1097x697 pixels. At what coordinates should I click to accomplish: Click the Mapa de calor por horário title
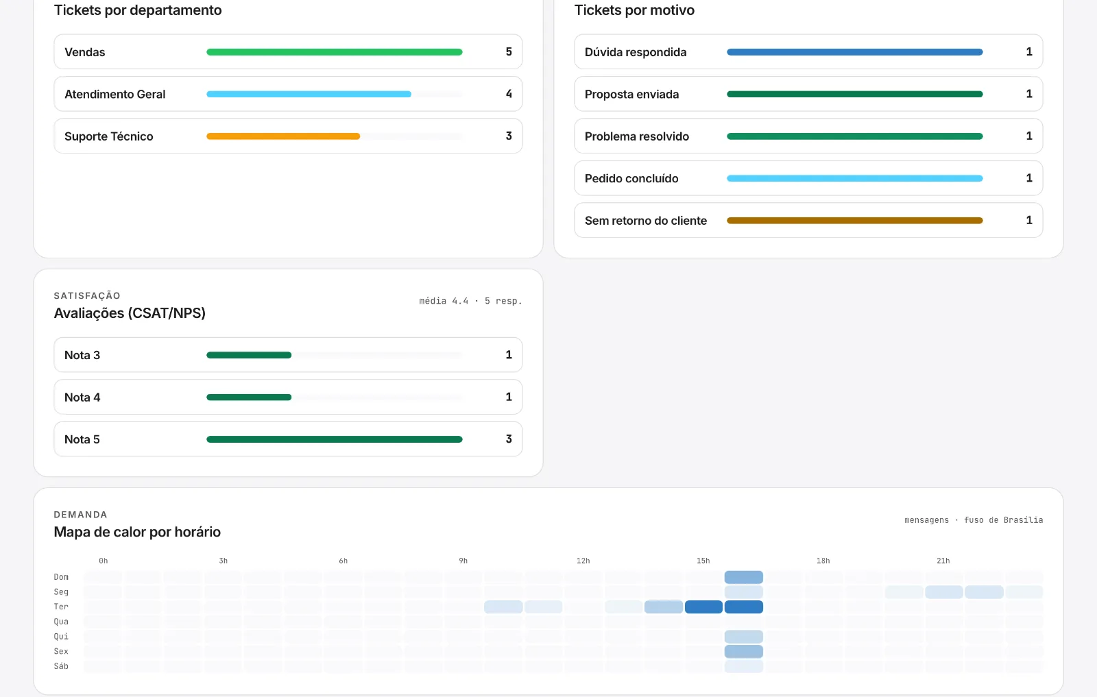(137, 532)
